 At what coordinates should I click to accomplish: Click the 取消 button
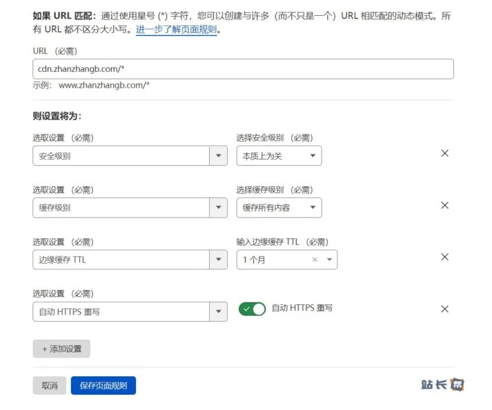coord(49,386)
